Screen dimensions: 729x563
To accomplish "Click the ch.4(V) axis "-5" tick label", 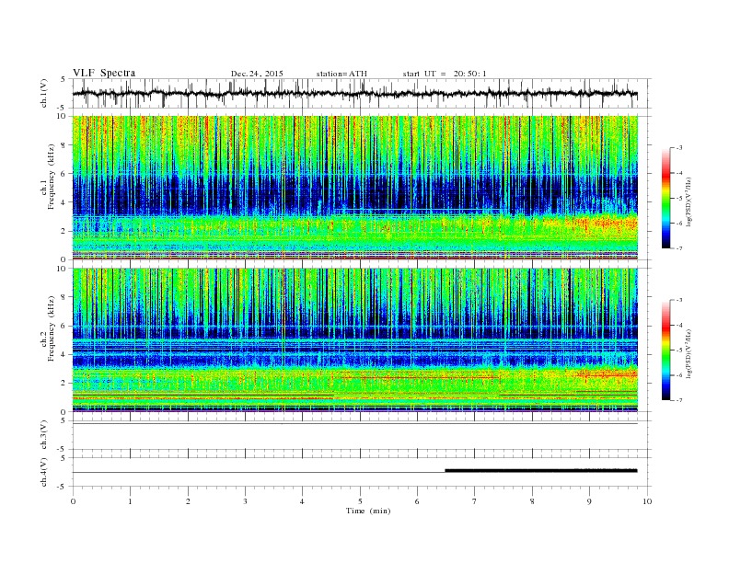I will pyautogui.click(x=63, y=487).
